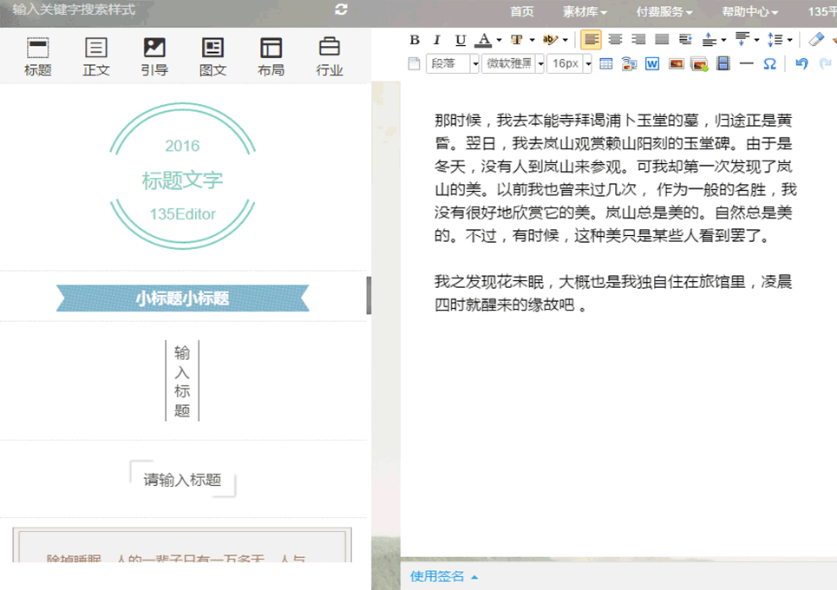Viewport: 837px width, 590px height.
Task: Open the 素材库 menu
Action: [585, 11]
